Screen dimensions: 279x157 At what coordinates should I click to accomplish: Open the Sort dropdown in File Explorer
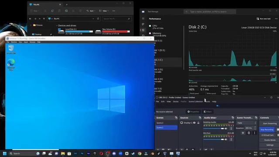pyautogui.click(x=91, y=11)
